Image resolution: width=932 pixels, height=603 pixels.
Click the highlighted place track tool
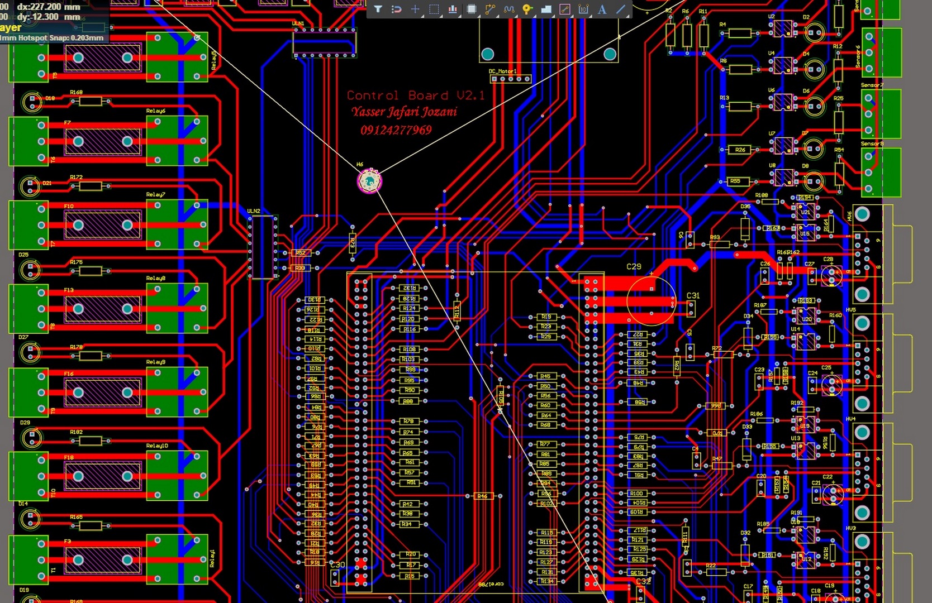pos(565,9)
